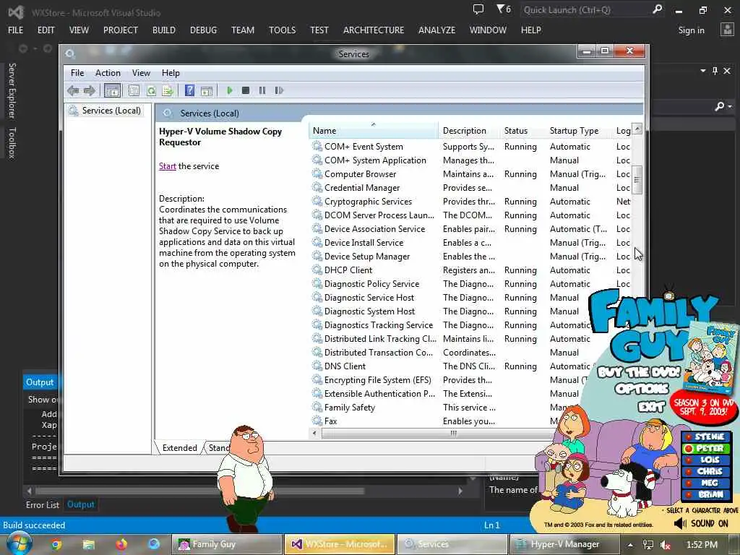Viewport: 740px width, 555px height.
Task: Select the DNS Client service row
Action: 452,366
